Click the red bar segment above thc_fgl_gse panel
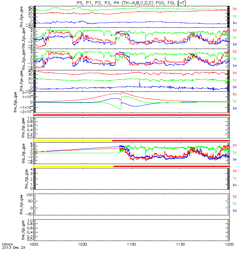The height and width of the screenshot is (263, 246). tap(171, 166)
